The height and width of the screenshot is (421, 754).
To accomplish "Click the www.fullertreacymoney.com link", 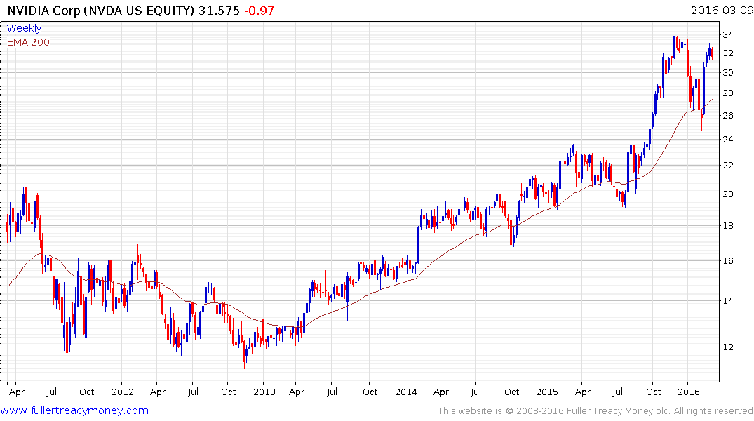I will coord(74,410).
